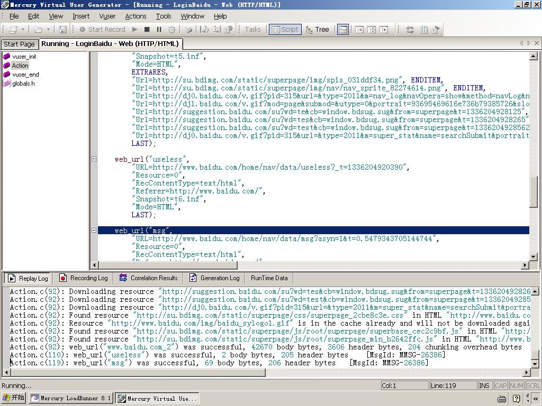Open the Edit menu
Viewport: 542px width, 406px height.
[x=33, y=16]
